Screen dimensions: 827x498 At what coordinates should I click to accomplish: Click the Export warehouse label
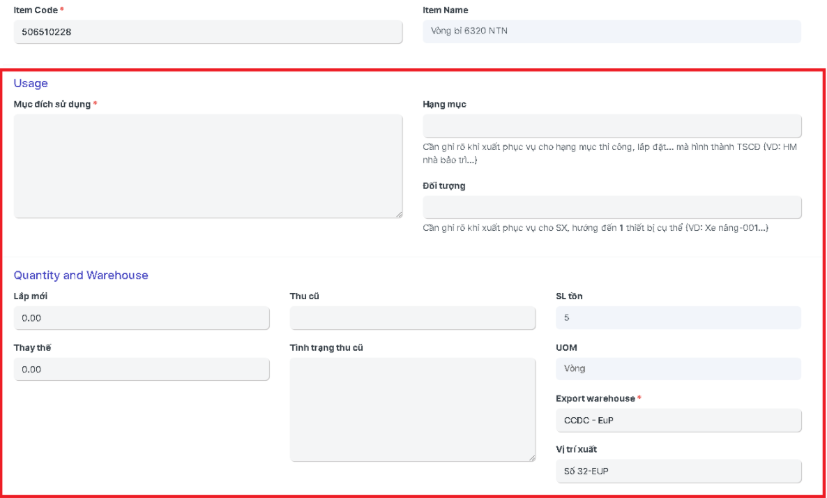click(595, 399)
